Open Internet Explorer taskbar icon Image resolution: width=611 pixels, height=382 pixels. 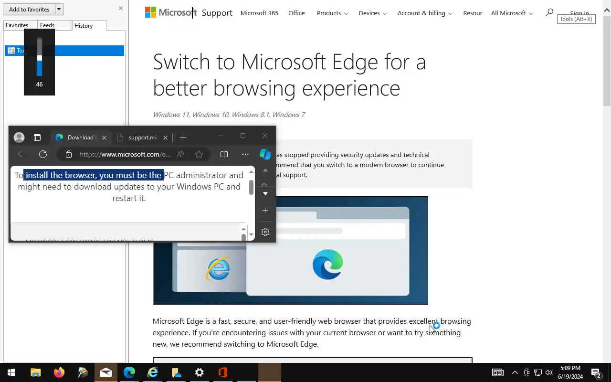click(x=153, y=372)
